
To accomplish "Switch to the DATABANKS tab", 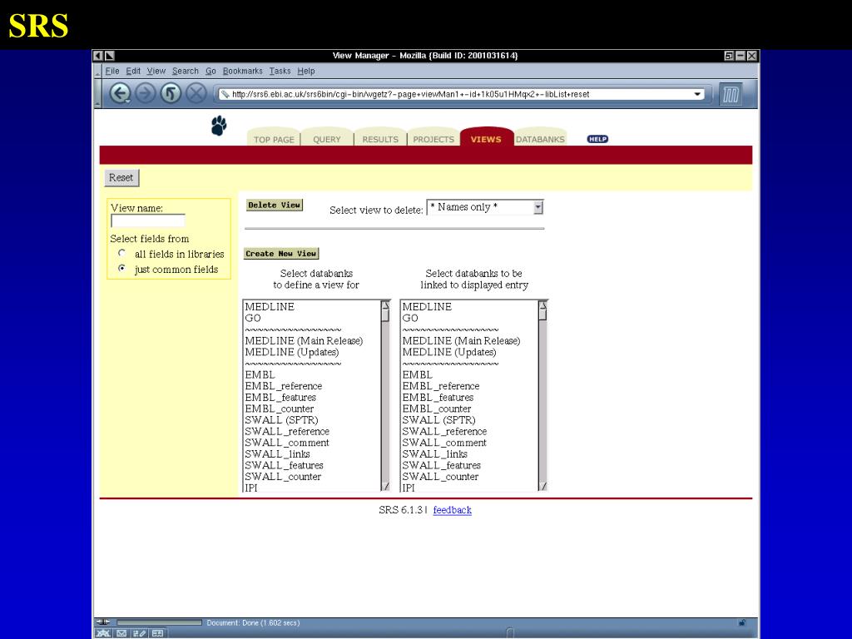I will pos(540,139).
